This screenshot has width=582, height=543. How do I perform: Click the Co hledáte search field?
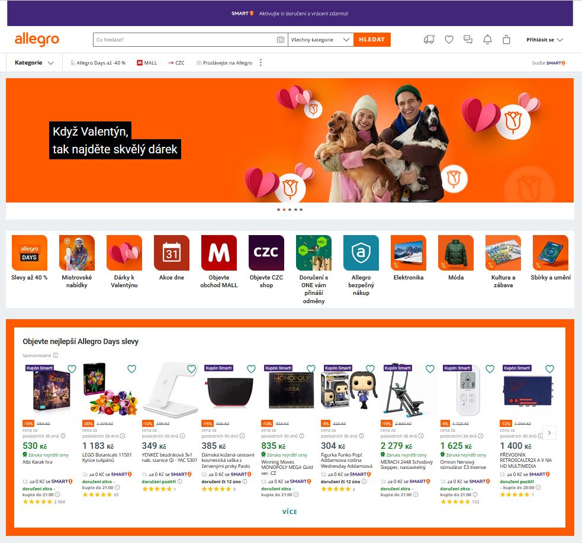(184, 40)
